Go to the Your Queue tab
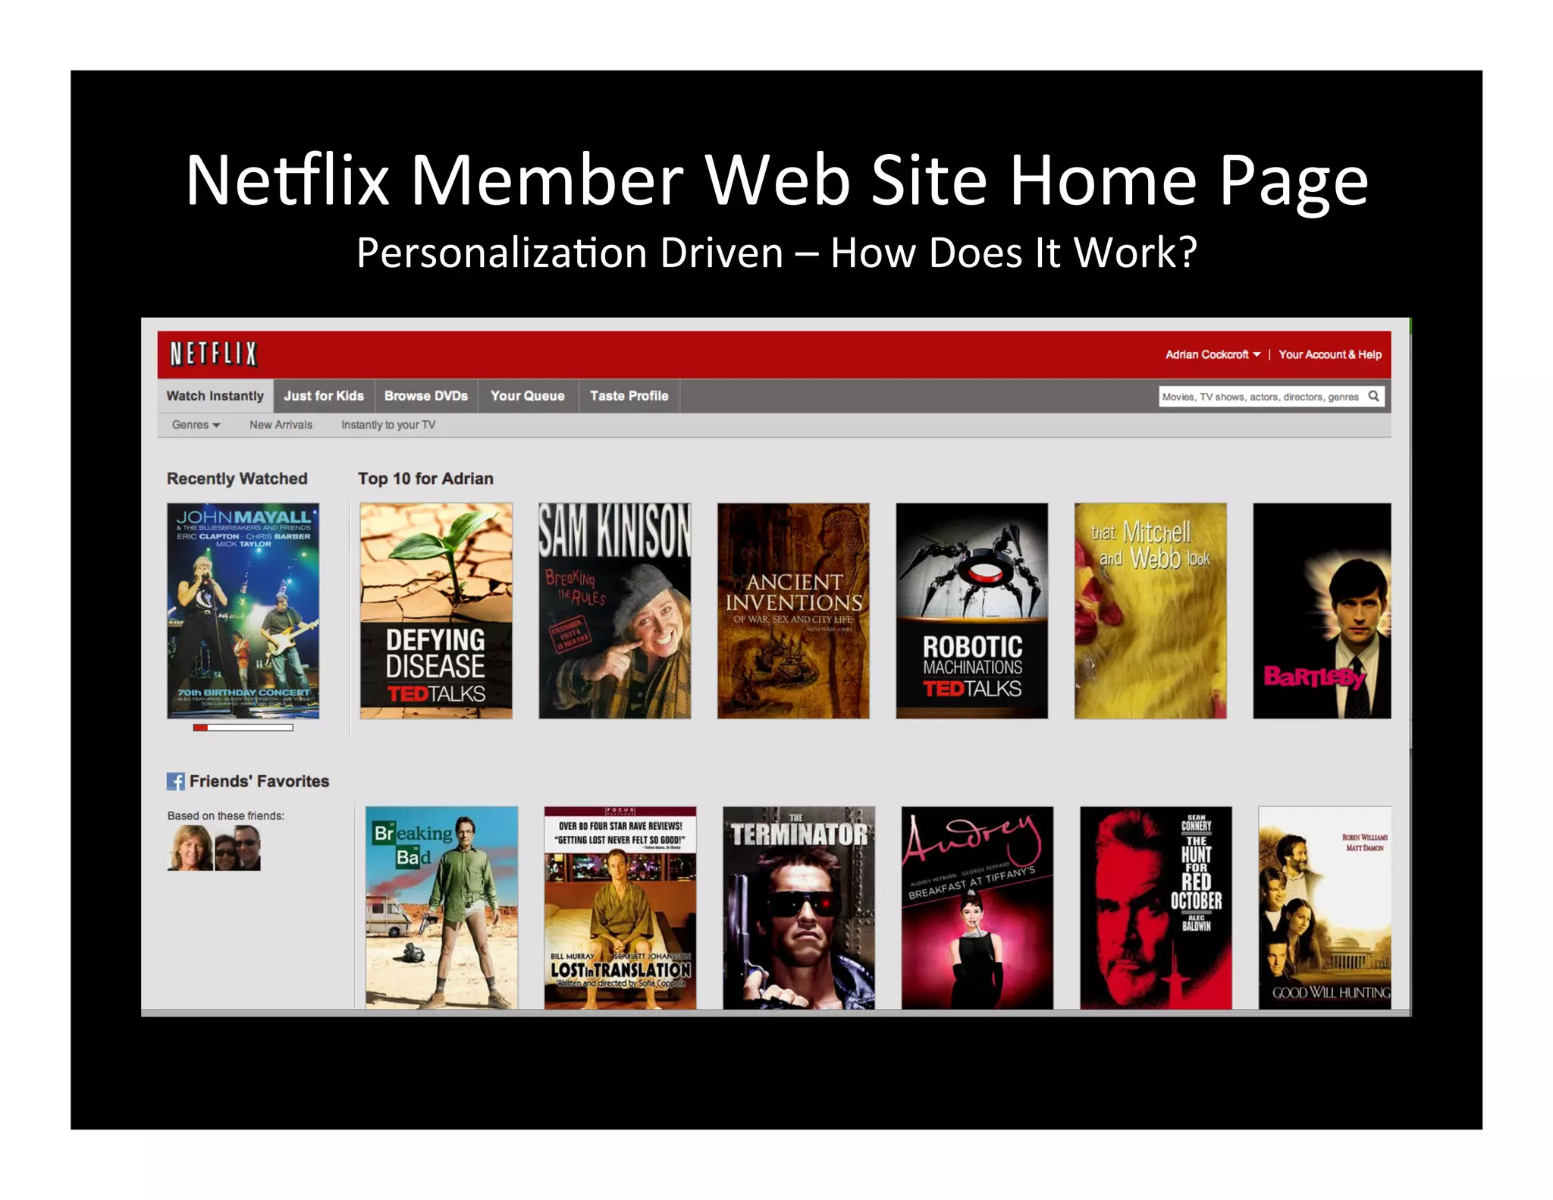This screenshot has height=1200, width=1553. [x=528, y=396]
